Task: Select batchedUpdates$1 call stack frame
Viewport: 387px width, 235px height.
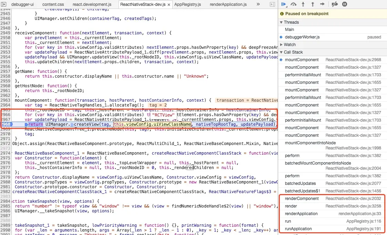Action: coord(333,191)
